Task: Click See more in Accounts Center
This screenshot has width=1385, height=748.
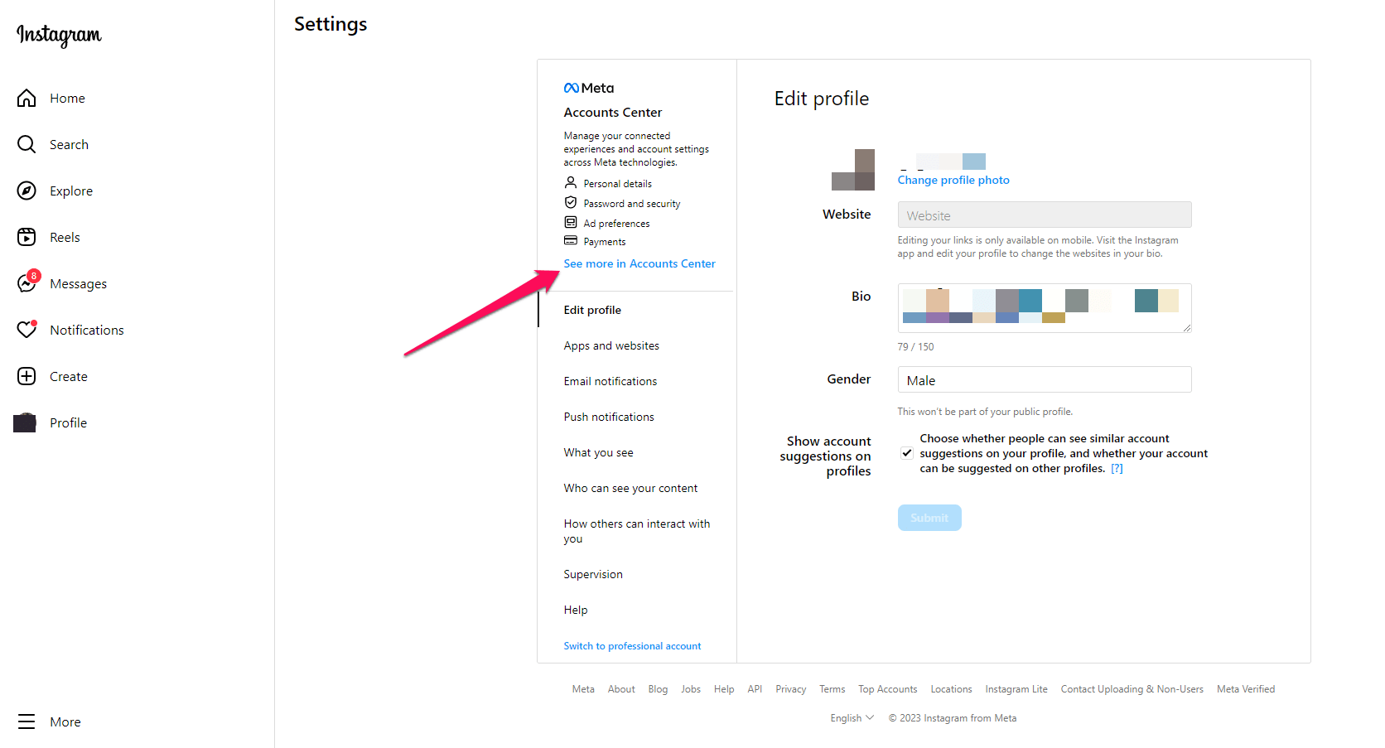Action: pyautogui.click(x=639, y=264)
